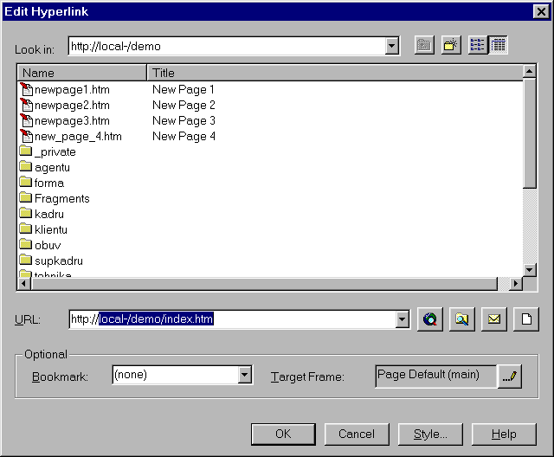Click the _private folder icon
Image resolution: width=554 pixels, height=457 pixels.
[x=25, y=151]
